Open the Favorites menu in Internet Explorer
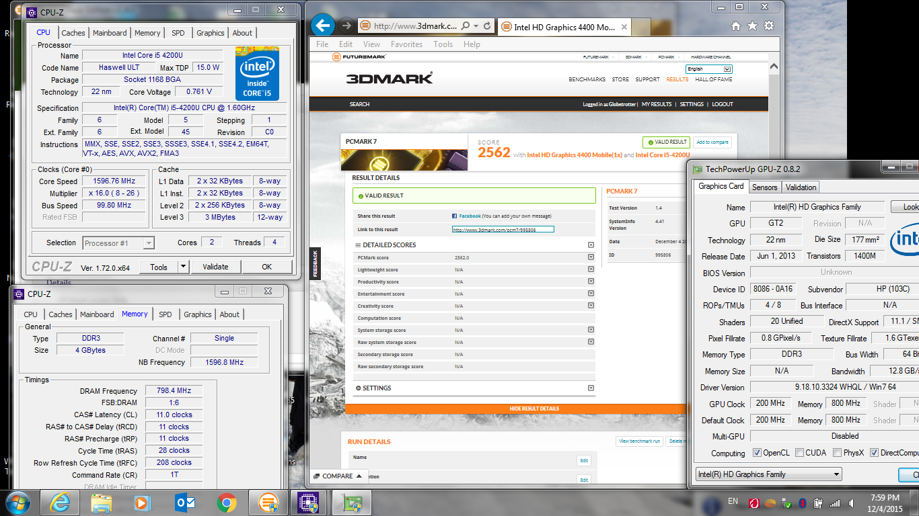This screenshot has height=516, width=919. (x=406, y=44)
